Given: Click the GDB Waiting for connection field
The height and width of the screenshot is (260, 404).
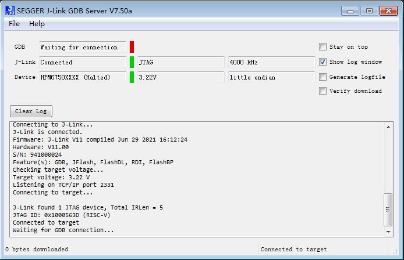Looking at the screenshot, I should click(81, 47).
